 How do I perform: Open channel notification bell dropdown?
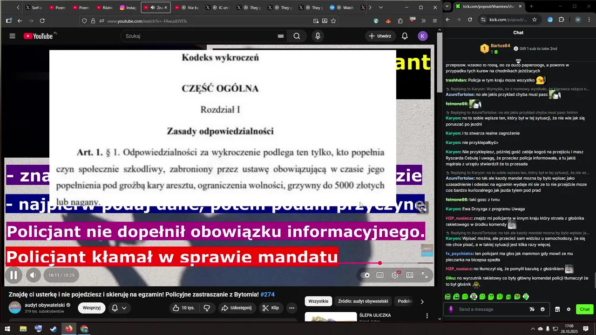click(x=119, y=308)
